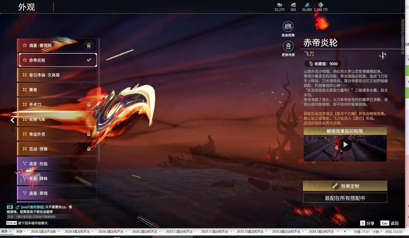Image resolution: width=409 pixels, height=238 pixels.
Task: Open dropdown of 2025.10卖出和不出 sheet tab
Action: [x=266, y=232]
